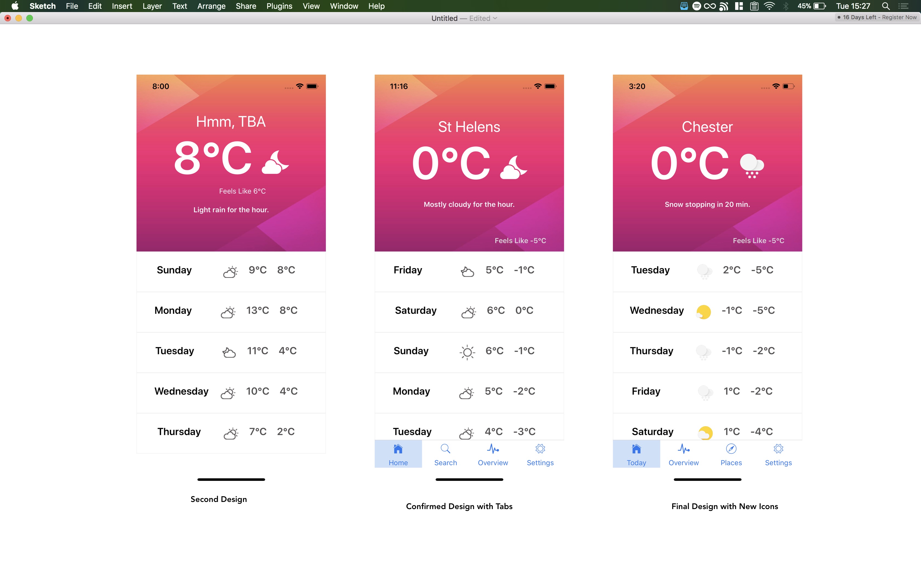Open the Plugins menu
Image resolution: width=921 pixels, height=576 pixels.
coord(279,6)
